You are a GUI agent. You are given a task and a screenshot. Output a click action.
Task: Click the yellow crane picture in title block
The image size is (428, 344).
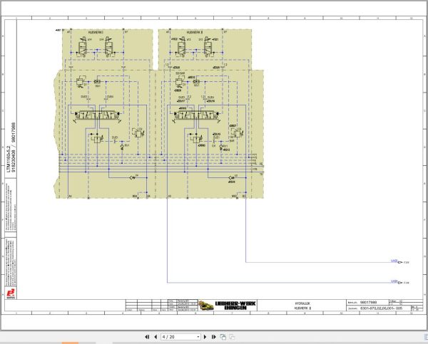(x=206, y=306)
